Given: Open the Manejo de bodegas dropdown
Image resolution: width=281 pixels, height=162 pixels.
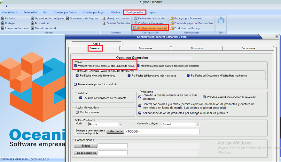Looking at the screenshot, I should [x=197, y=124].
